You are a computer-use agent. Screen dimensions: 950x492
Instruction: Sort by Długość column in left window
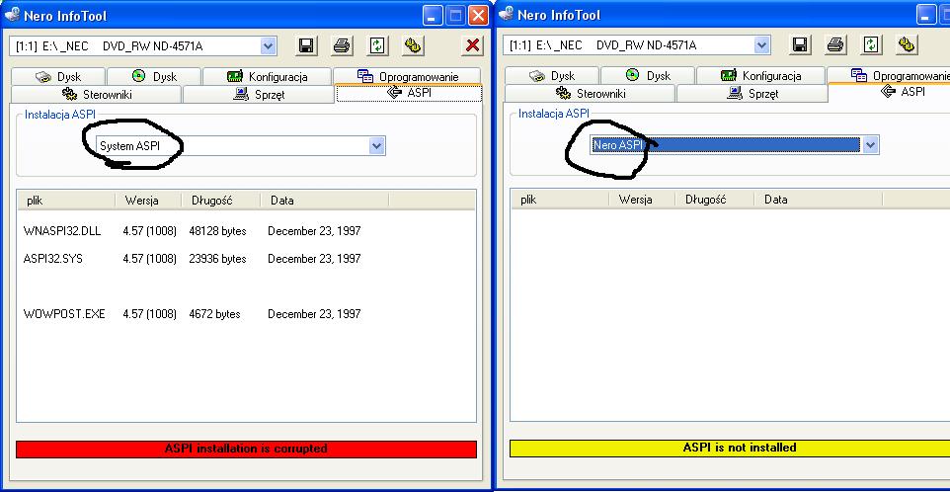point(221,200)
